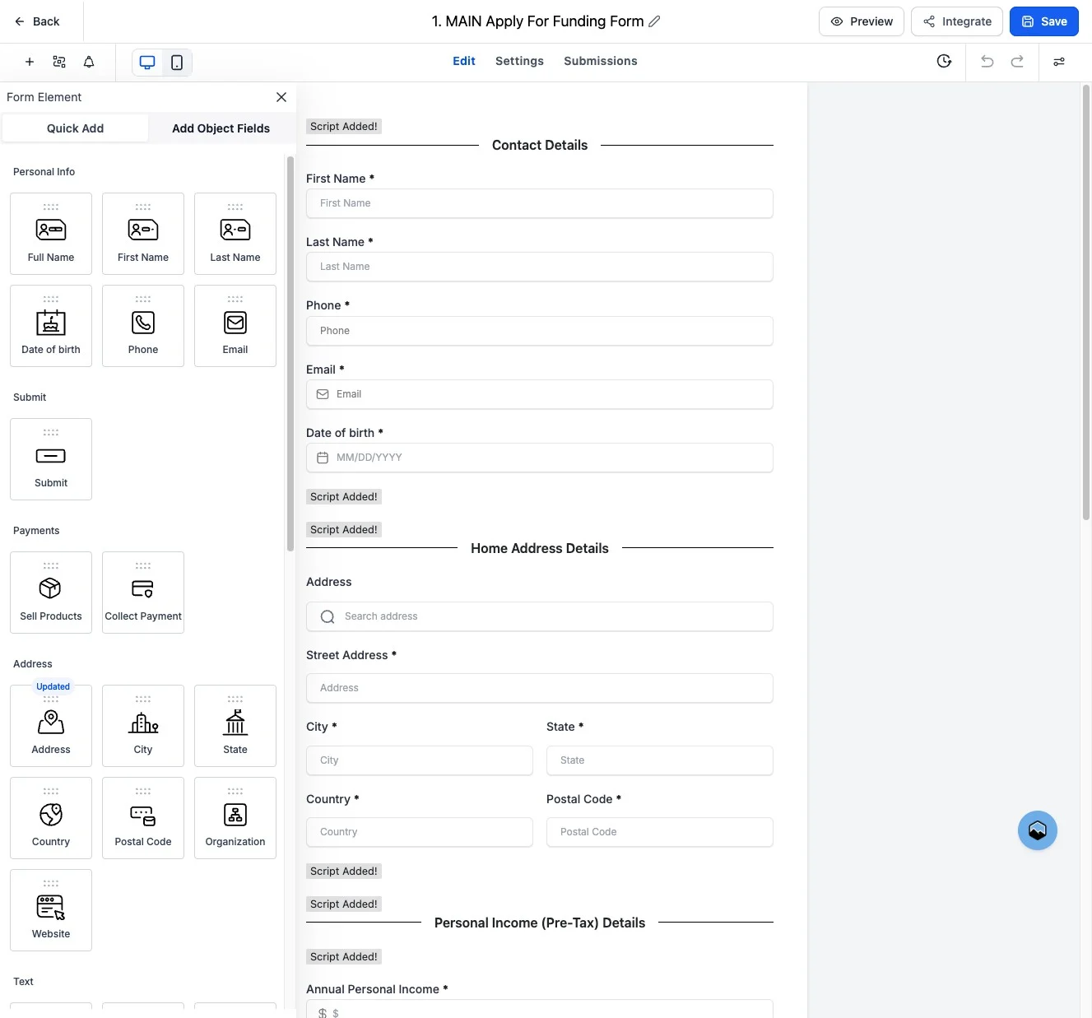
Task: Add the Email element
Action: coord(235,326)
